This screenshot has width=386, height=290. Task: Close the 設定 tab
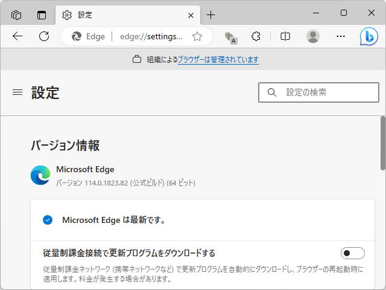[191, 16]
